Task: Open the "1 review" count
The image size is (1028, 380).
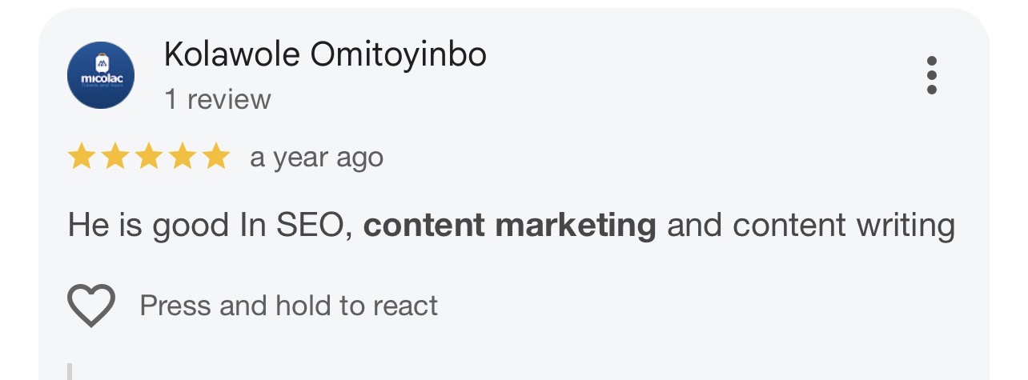Action: (x=218, y=100)
